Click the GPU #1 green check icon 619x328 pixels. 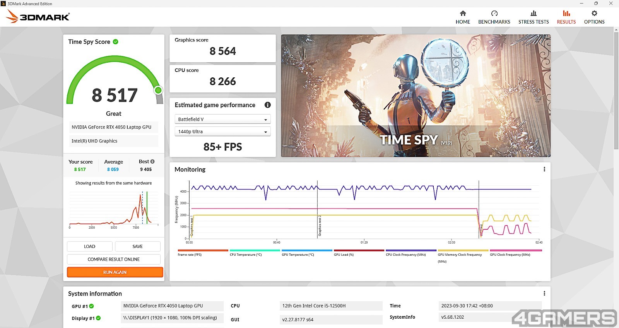click(92, 306)
